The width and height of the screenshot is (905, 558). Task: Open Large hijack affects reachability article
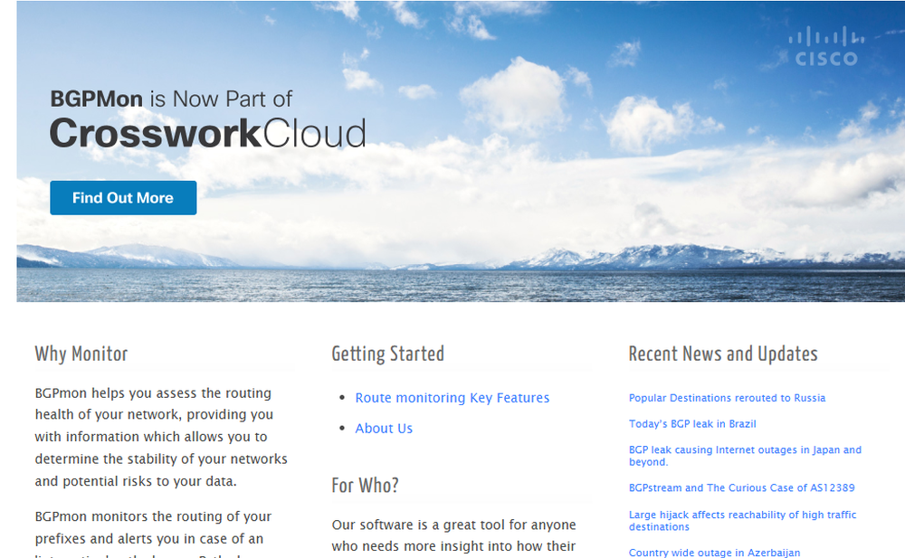pyautogui.click(x=742, y=521)
